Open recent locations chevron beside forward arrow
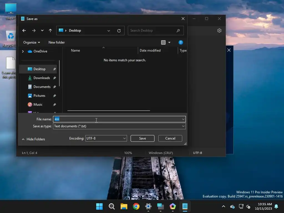This screenshot has height=213, width=284. tap(42, 31)
